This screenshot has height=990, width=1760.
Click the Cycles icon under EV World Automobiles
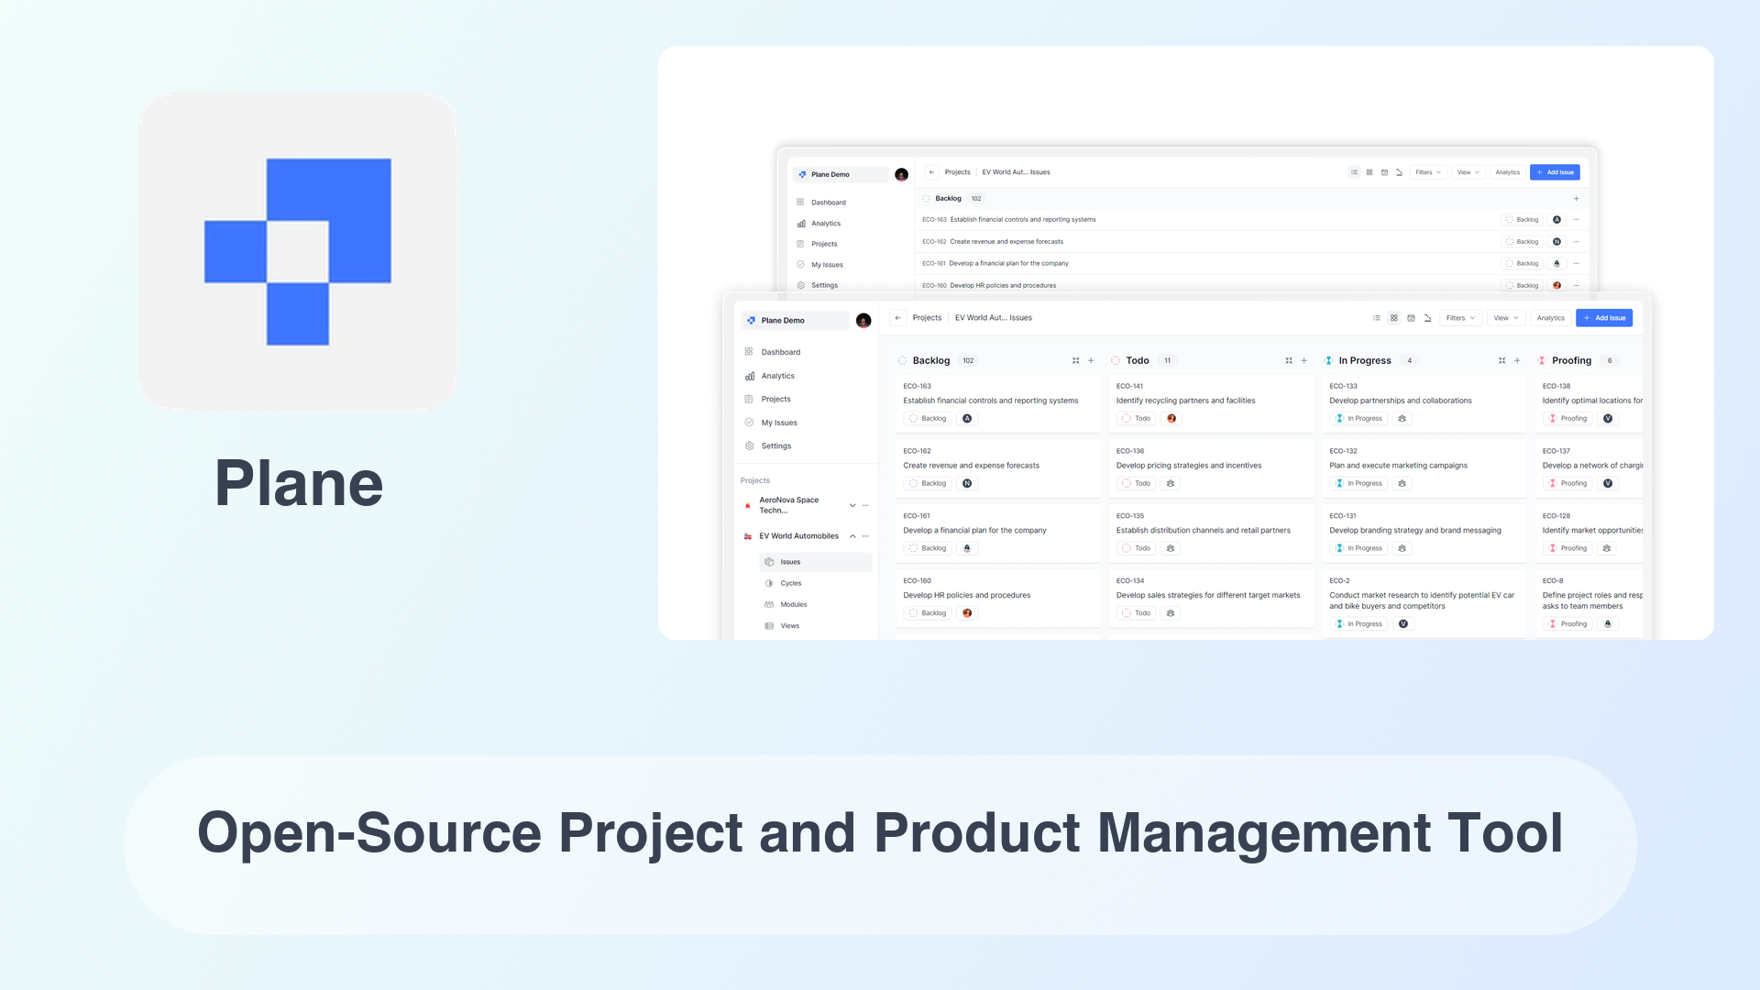(769, 583)
